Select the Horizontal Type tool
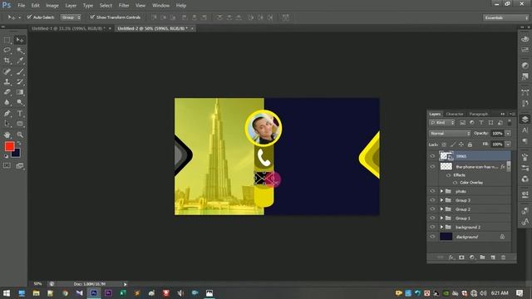 20,113
